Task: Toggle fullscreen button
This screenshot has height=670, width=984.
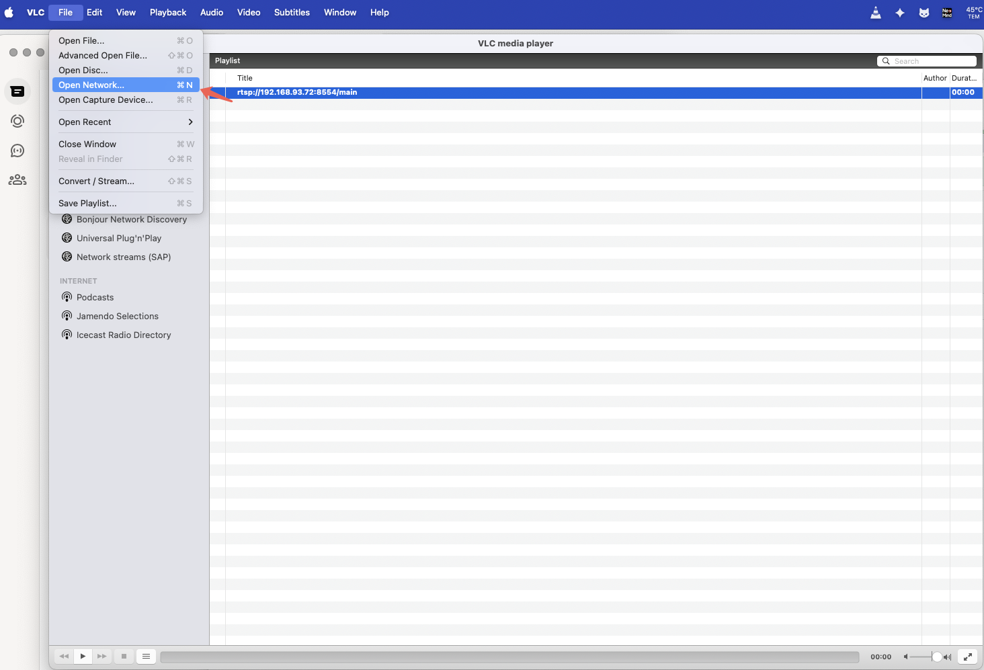Action: (x=967, y=657)
